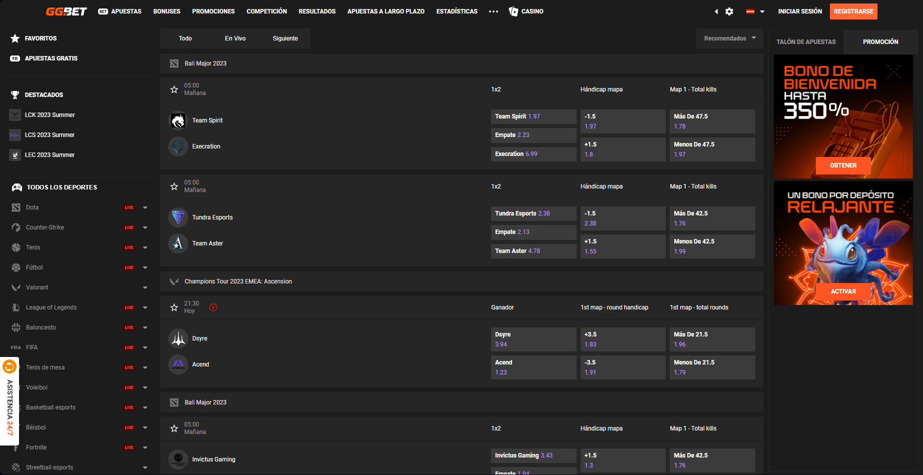
Task: Favorite the Team Spirit vs Execration match
Action: click(174, 89)
